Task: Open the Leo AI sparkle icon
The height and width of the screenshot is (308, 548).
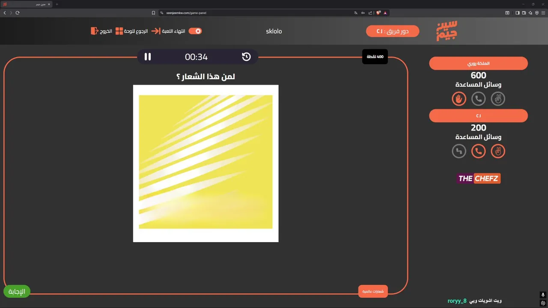Action: click(x=530, y=13)
